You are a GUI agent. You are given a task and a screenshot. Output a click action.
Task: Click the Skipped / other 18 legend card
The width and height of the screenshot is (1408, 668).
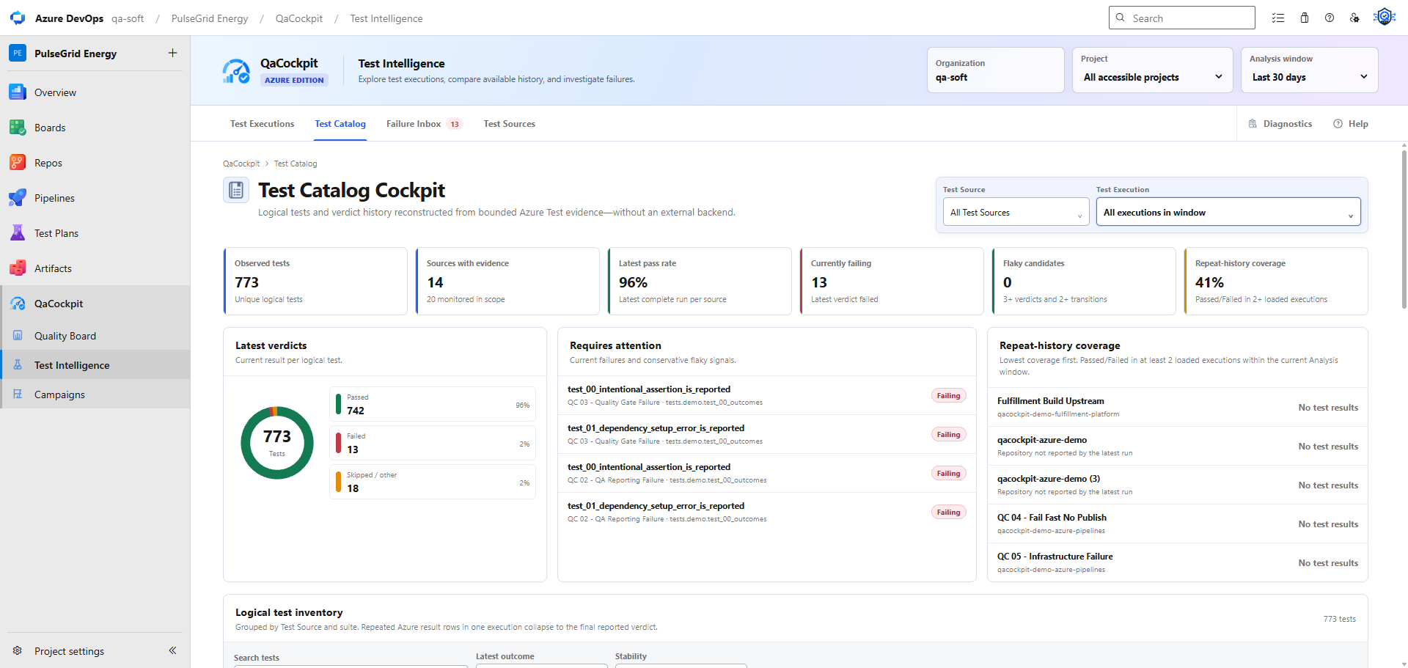pos(433,482)
